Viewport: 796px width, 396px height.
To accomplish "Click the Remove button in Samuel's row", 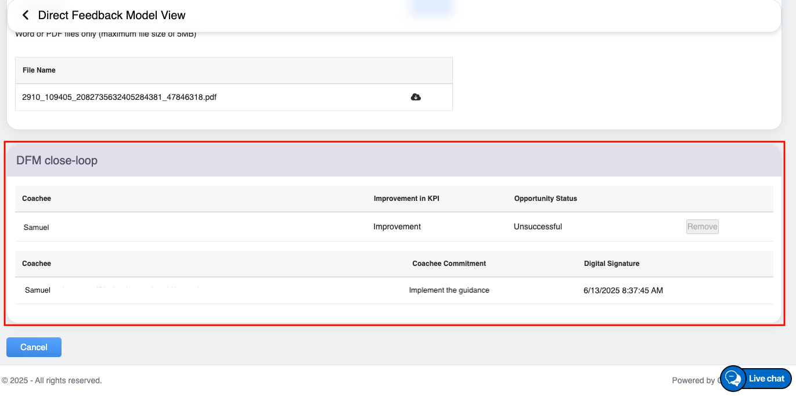I will point(702,226).
